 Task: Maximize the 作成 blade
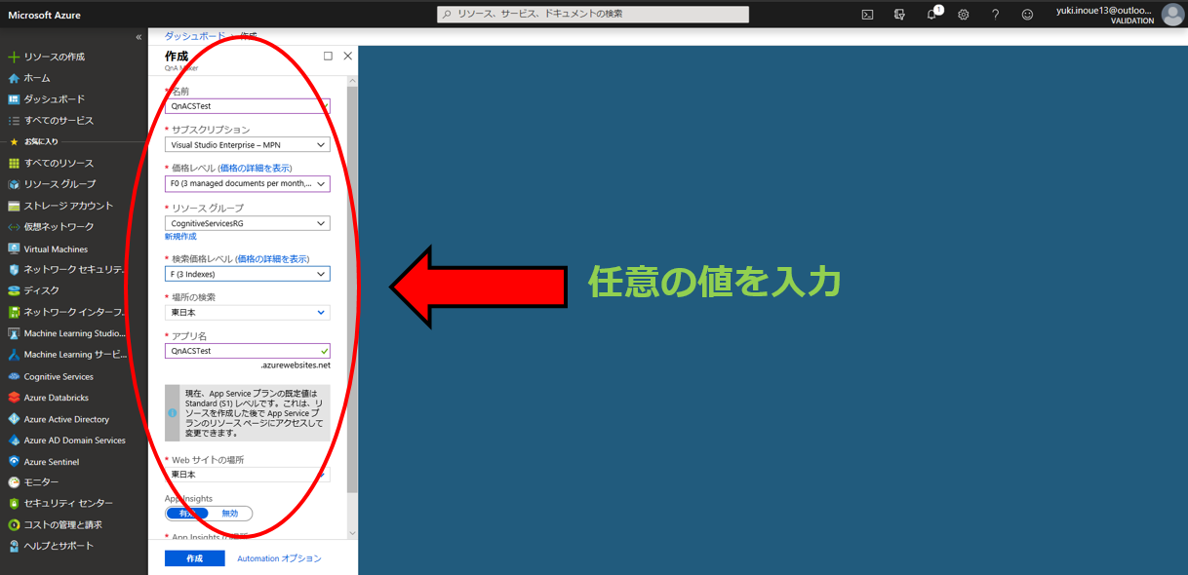tap(328, 57)
